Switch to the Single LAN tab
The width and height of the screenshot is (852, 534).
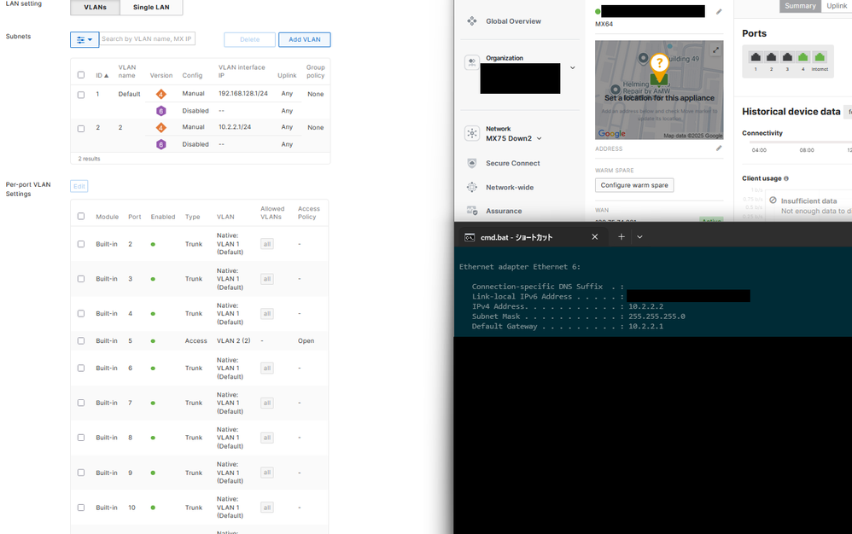click(x=151, y=8)
